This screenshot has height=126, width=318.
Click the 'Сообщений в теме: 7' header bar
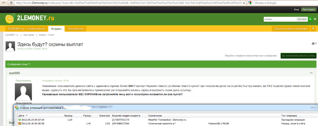(161, 64)
